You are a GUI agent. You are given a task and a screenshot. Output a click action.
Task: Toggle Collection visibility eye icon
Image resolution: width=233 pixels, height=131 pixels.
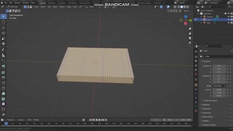pos(229,13)
